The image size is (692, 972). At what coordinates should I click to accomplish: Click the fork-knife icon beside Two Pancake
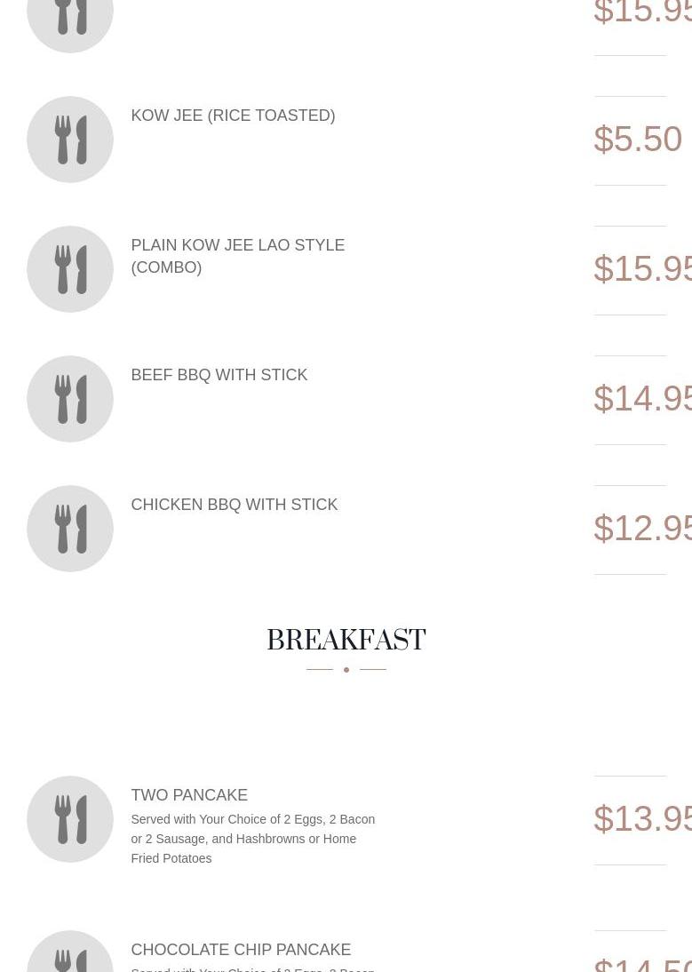click(70, 819)
